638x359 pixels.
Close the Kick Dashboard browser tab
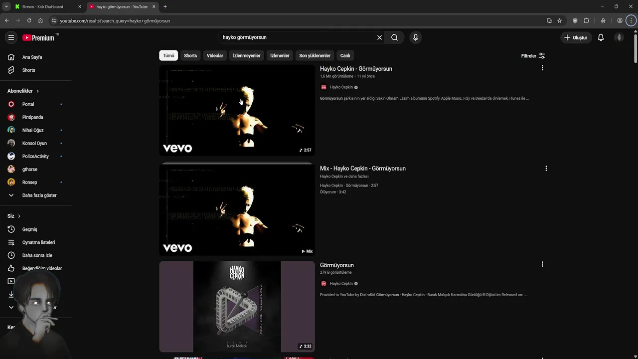[x=80, y=6]
